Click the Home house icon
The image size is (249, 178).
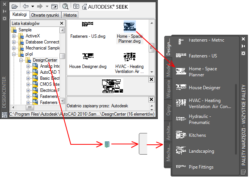click(x=84, y=7)
